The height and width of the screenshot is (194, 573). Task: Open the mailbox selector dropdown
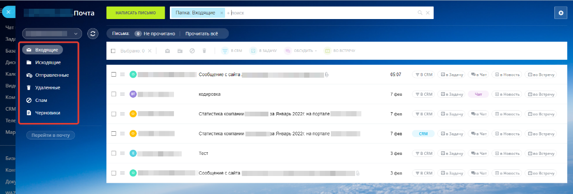[x=52, y=33]
